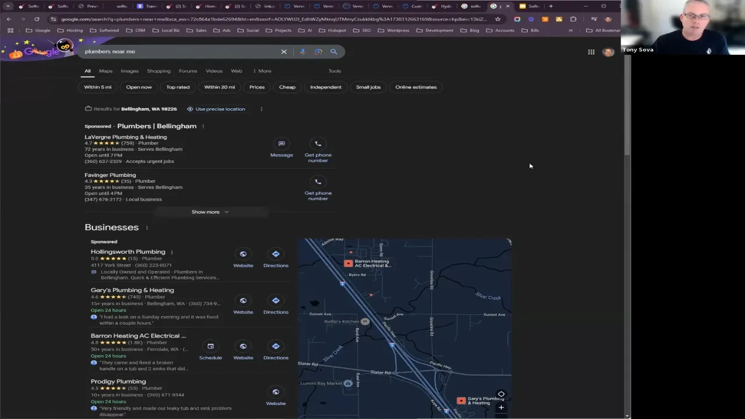Apply the Independent filter chip
Viewport: 745px width, 419px height.
(x=325, y=87)
